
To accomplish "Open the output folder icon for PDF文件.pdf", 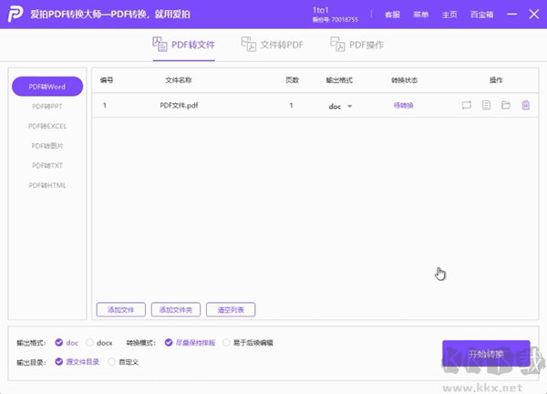I will tap(506, 105).
